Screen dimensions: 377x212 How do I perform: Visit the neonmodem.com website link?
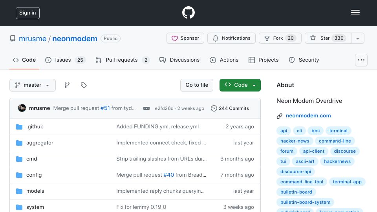point(308,115)
